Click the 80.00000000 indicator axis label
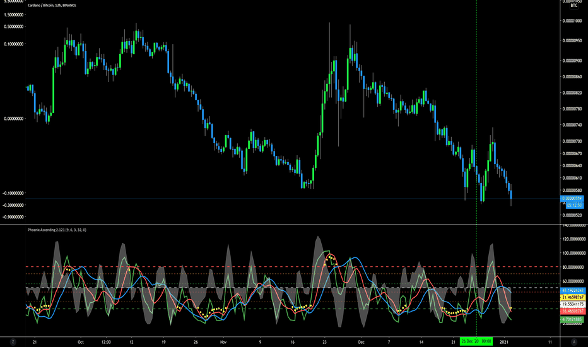588x347 pixels. click(x=573, y=267)
